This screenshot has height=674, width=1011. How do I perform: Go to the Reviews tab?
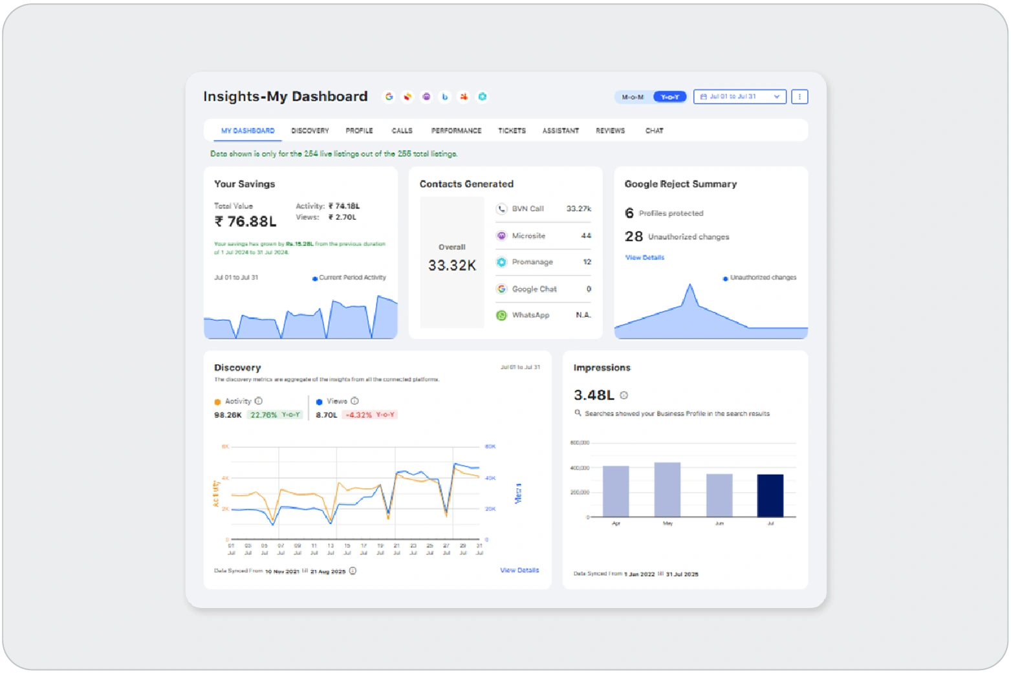click(x=610, y=131)
